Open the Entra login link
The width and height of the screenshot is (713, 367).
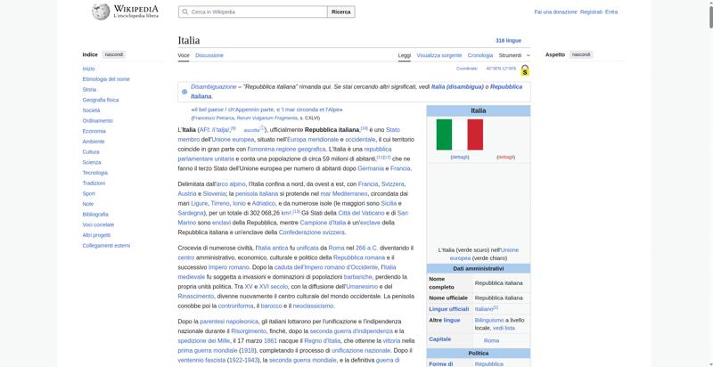pyautogui.click(x=611, y=12)
